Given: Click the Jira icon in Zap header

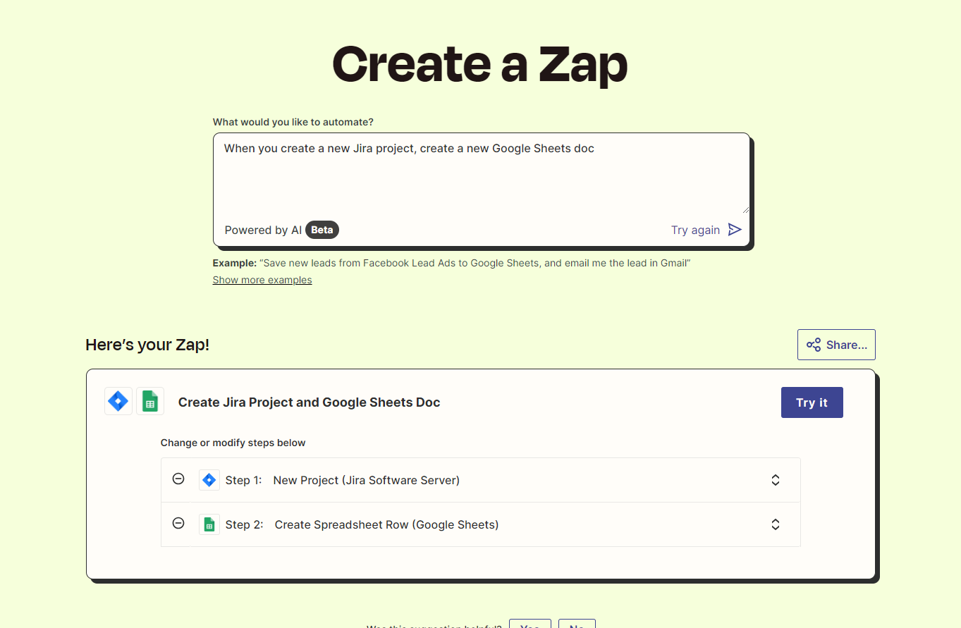Looking at the screenshot, I should coord(118,401).
